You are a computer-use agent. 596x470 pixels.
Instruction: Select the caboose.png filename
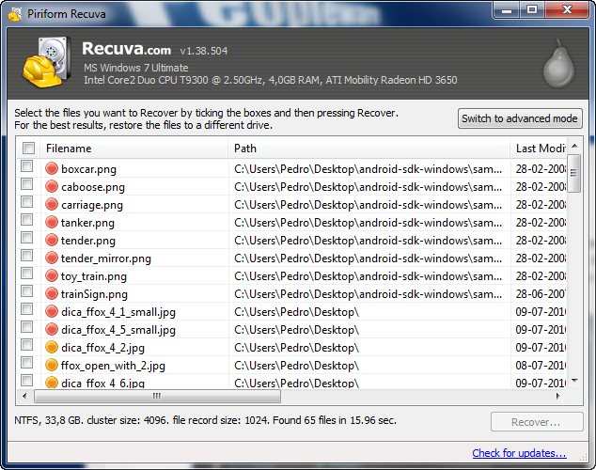[93, 187]
